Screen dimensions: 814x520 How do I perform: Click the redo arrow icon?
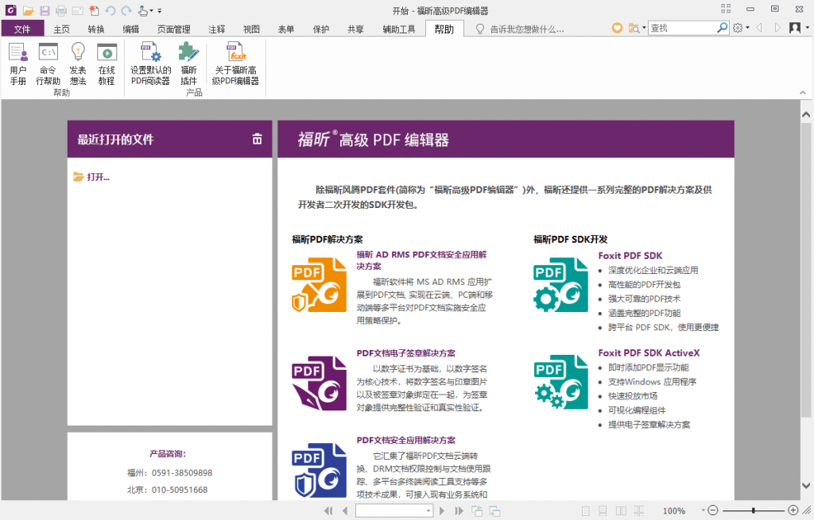tap(126, 10)
